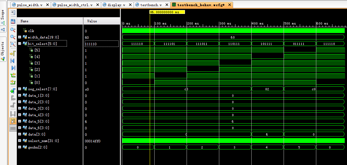Jump to time zero with Go to Beginning icon
347x165 pixels.
[13, 60]
